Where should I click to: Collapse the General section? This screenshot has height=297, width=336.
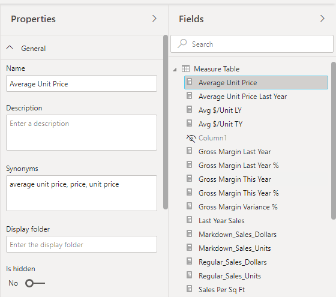coord(10,48)
